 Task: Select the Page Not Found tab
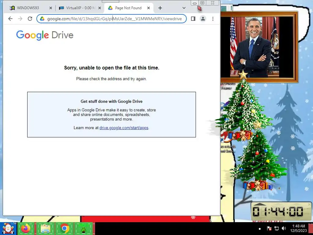pyautogui.click(x=128, y=8)
